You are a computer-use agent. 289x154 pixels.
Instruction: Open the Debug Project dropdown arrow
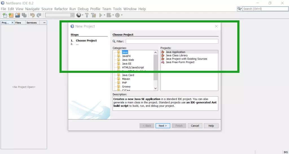pyautogui.click(x=113, y=15)
